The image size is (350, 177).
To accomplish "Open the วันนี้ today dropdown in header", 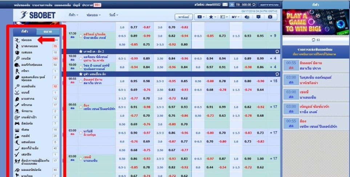I will click(x=114, y=15).
